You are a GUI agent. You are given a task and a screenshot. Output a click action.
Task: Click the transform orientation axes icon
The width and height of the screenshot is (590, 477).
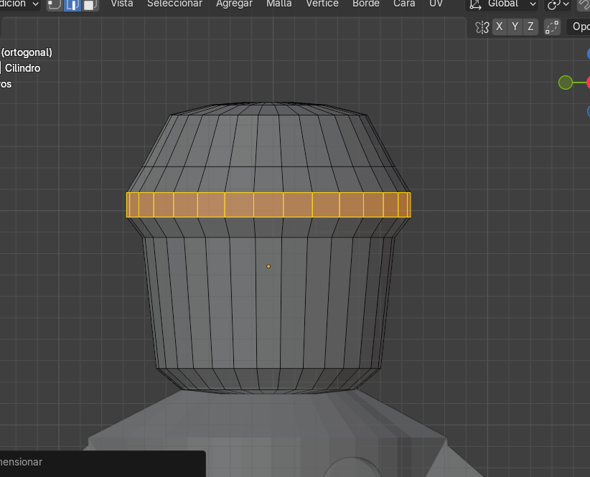point(475,4)
